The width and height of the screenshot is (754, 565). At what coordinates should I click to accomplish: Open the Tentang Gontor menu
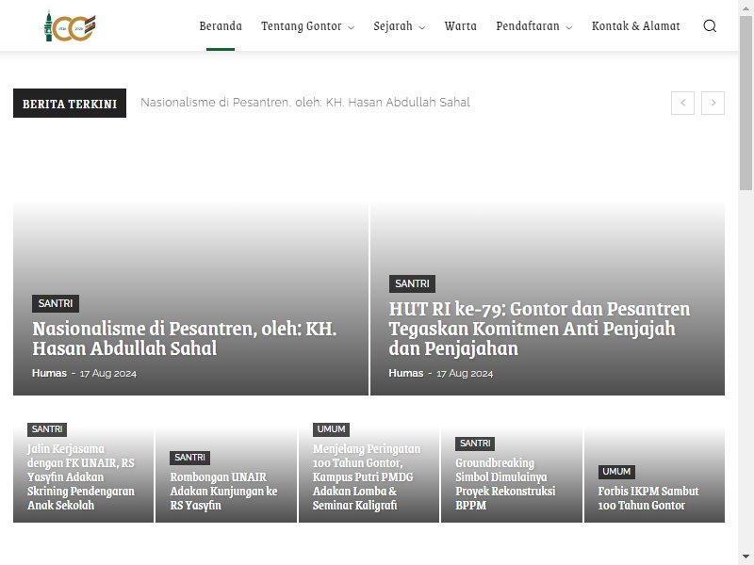click(x=301, y=26)
